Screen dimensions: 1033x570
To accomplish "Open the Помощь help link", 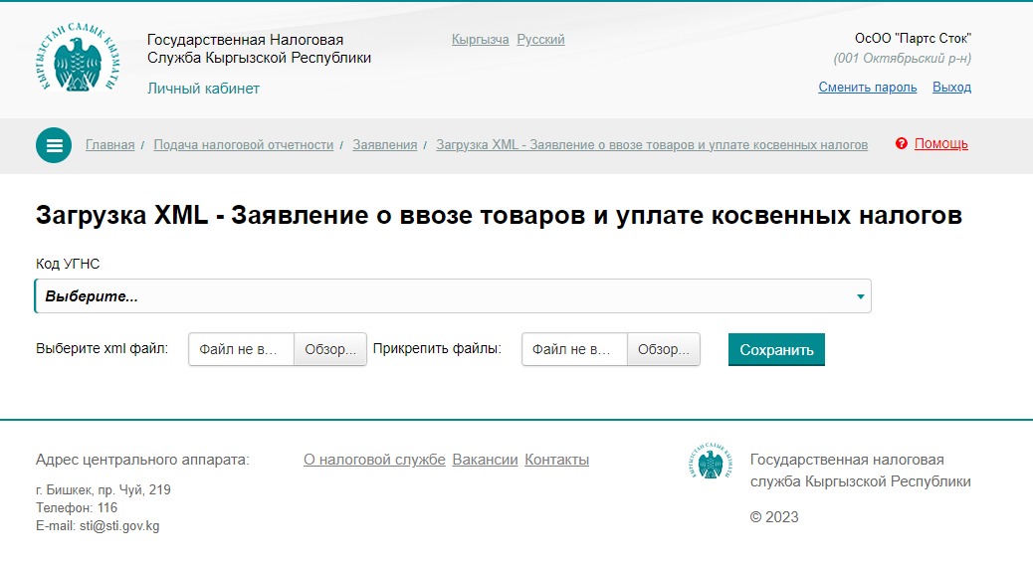I will pyautogui.click(x=940, y=144).
